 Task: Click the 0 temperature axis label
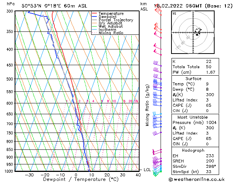pyautogui.click(x=76, y=175)
